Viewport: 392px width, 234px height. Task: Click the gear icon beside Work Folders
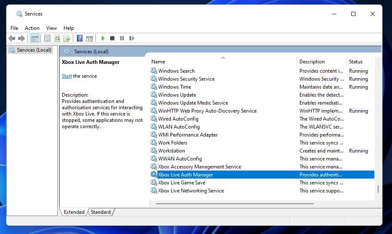pyautogui.click(x=154, y=142)
